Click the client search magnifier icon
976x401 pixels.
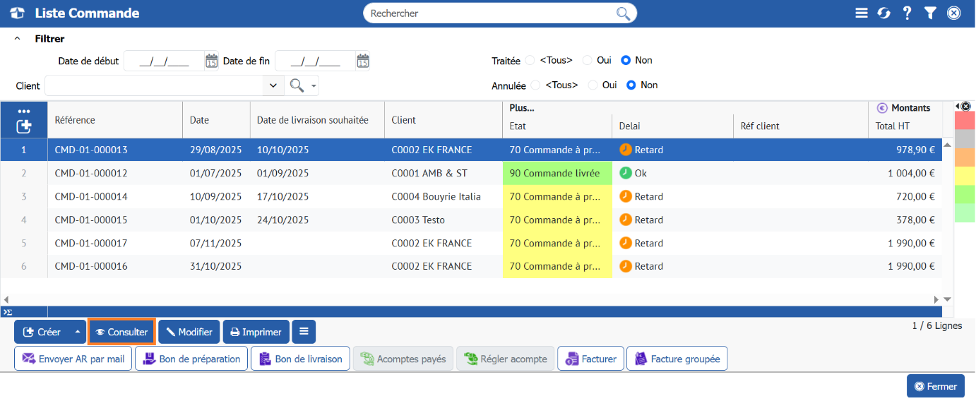[297, 85]
